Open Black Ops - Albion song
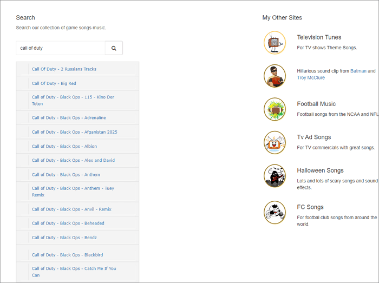 (x=64, y=146)
